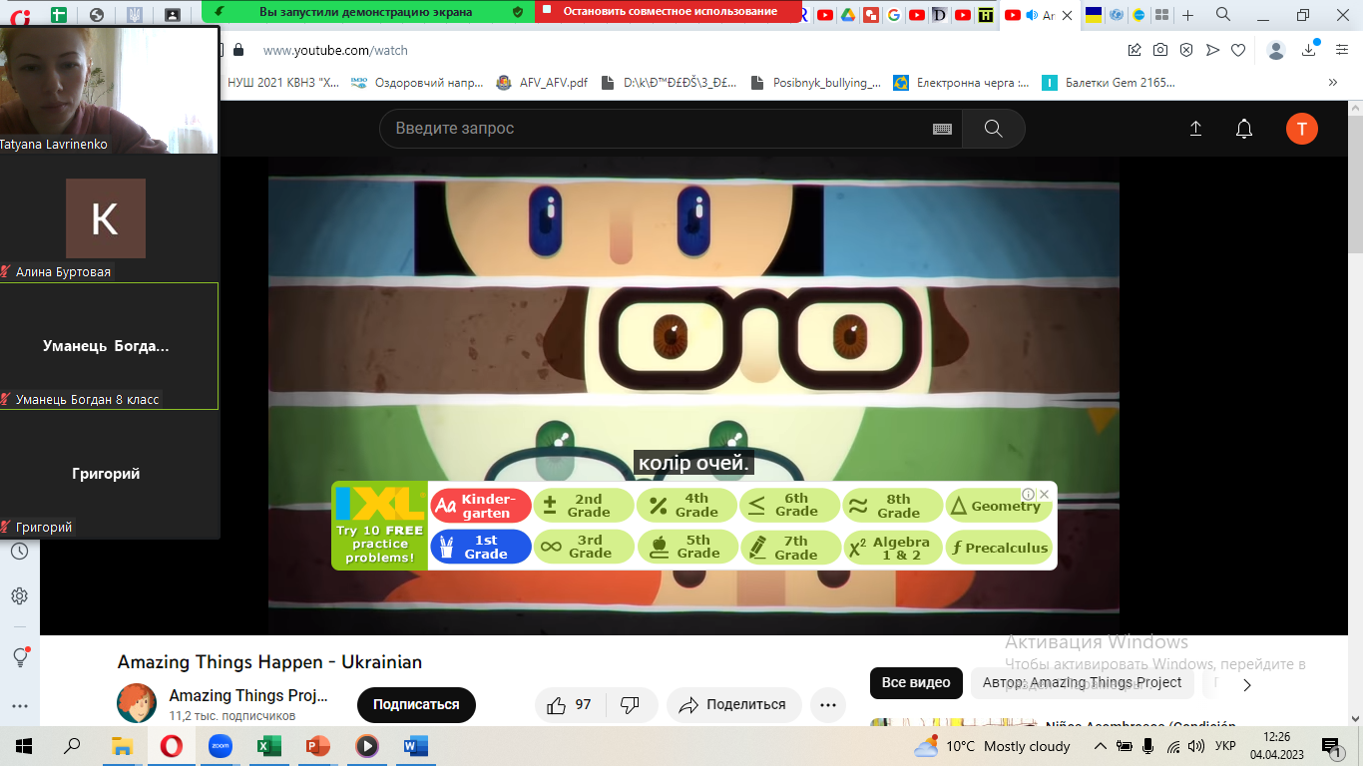Switch to the Ukrainian flag tab

point(1094,15)
